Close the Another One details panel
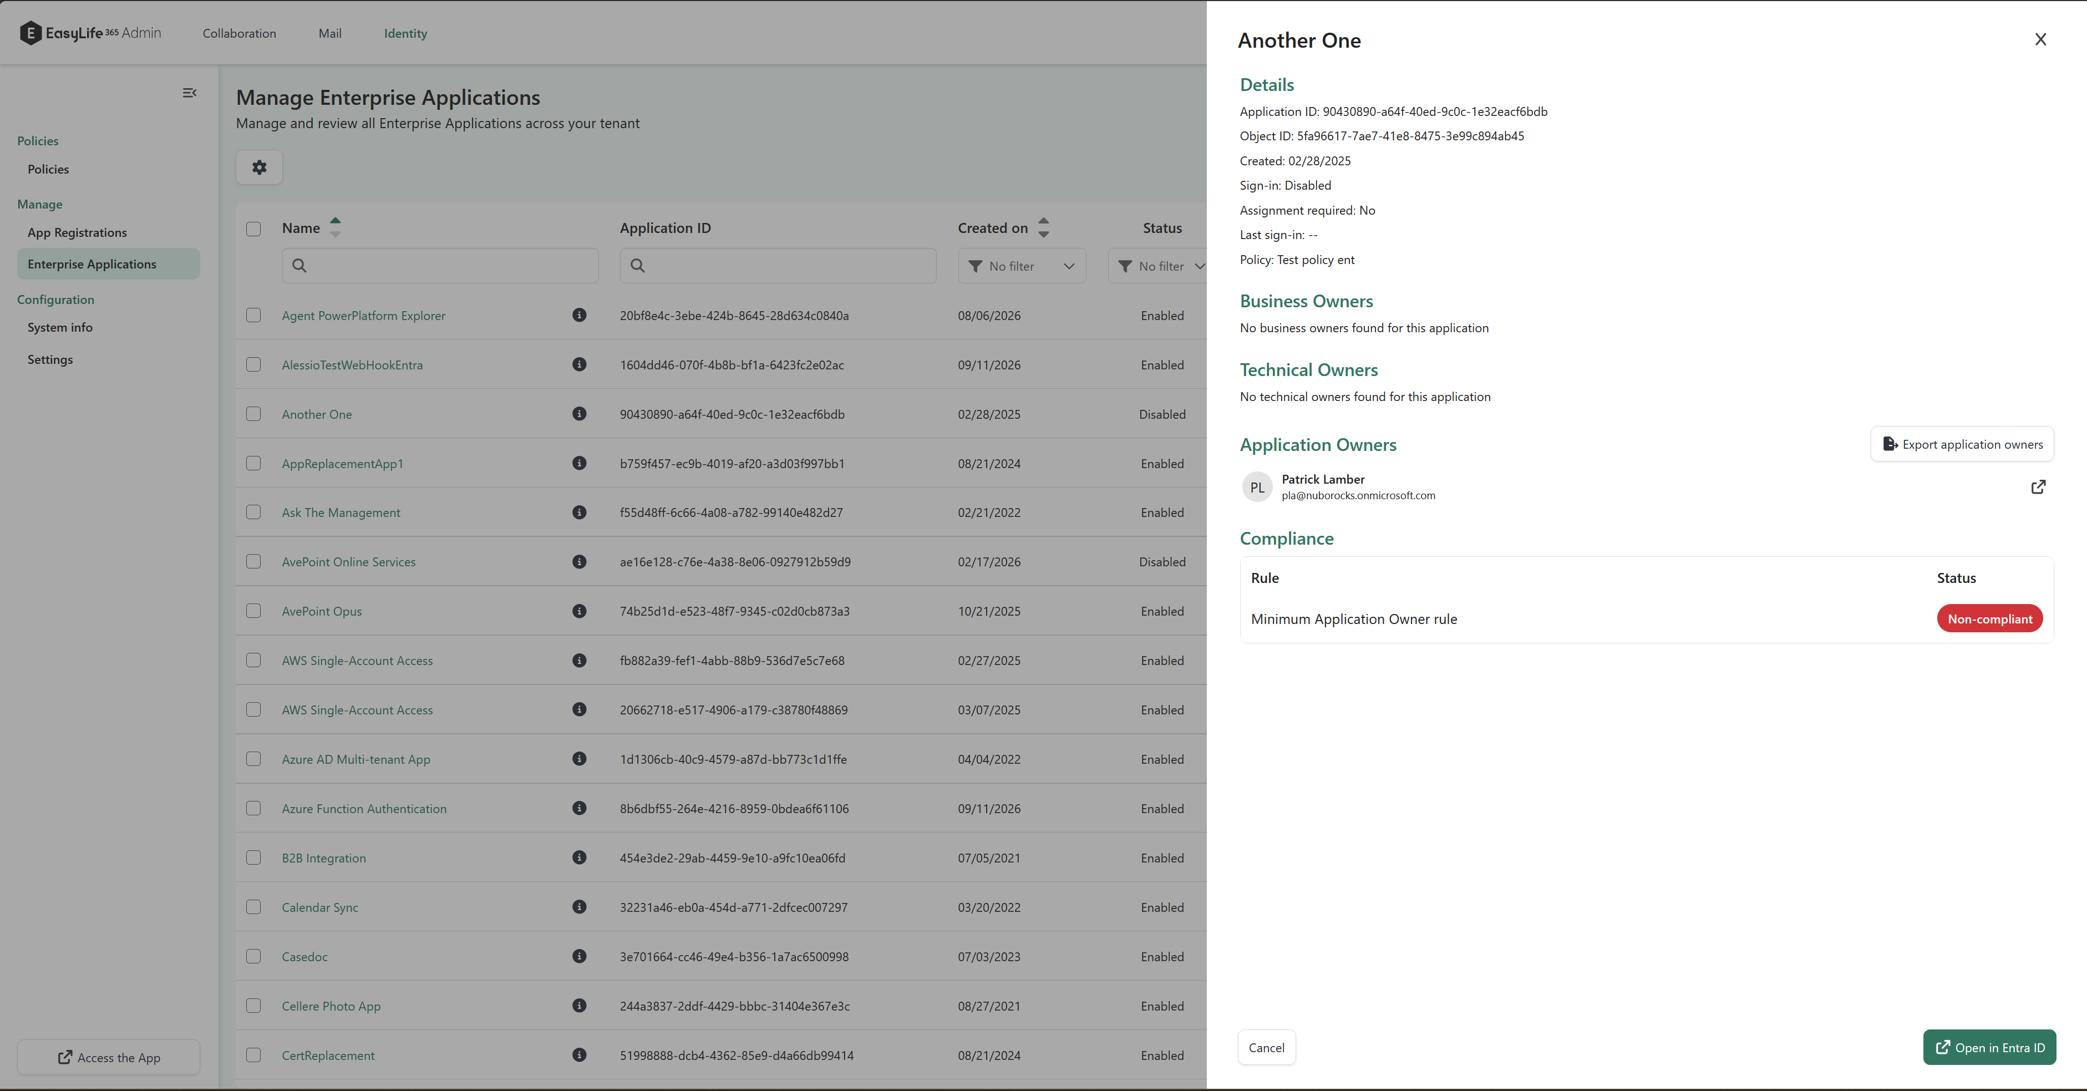 click(2040, 40)
